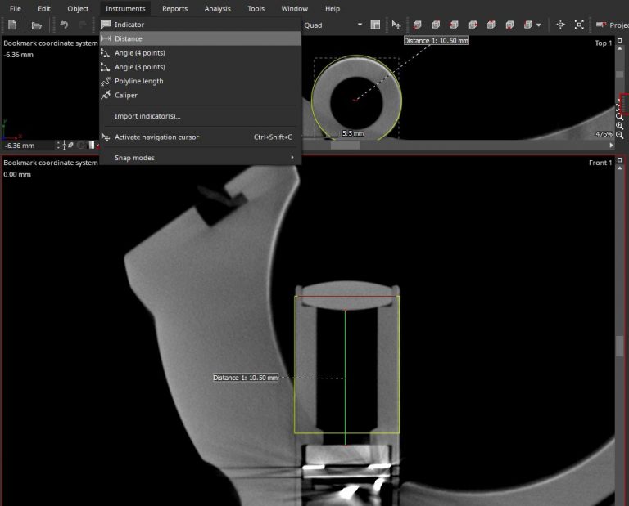
Task: Click the Undo arrow icon
Action: 64,25
